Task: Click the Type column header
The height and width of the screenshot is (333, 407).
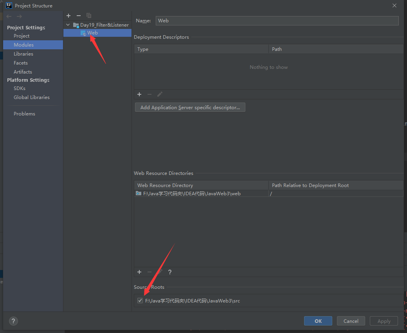Action: [x=201, y=49]
